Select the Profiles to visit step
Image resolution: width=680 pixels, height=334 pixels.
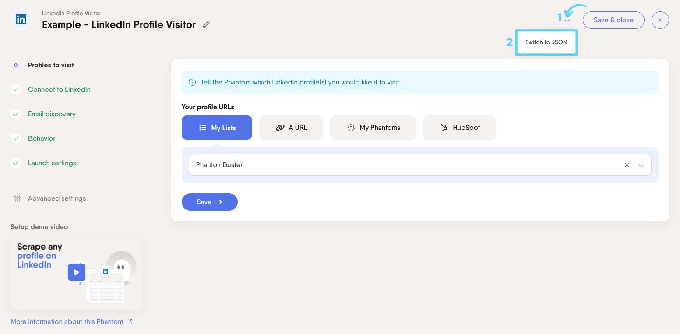(51, 65)
